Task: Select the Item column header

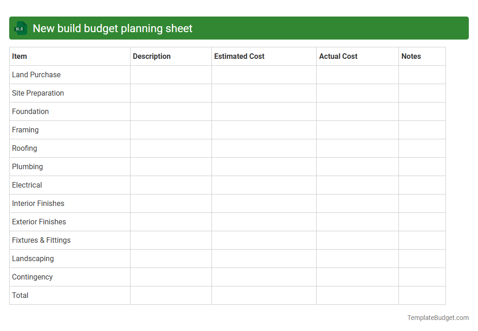Action: click(19, 56)
